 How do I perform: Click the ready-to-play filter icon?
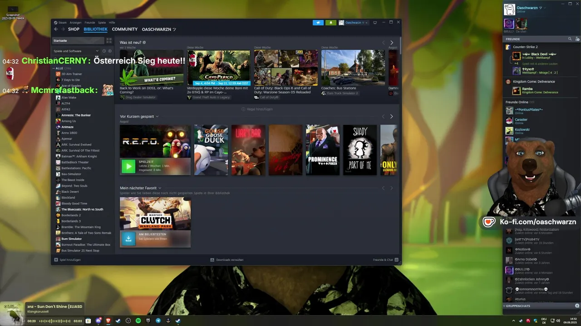point(109,51)
